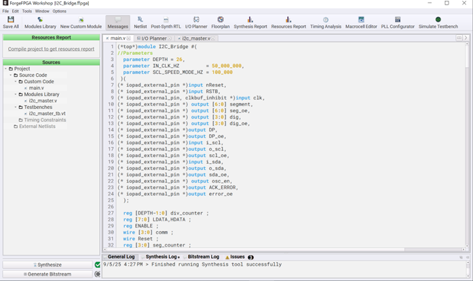Launch the PLL Configurator
This screenshot has height=281, width=473.
397,22
